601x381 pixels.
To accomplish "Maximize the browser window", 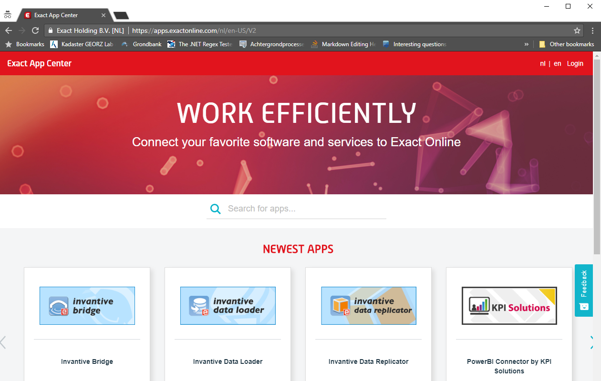I will [x=568, y=6].
